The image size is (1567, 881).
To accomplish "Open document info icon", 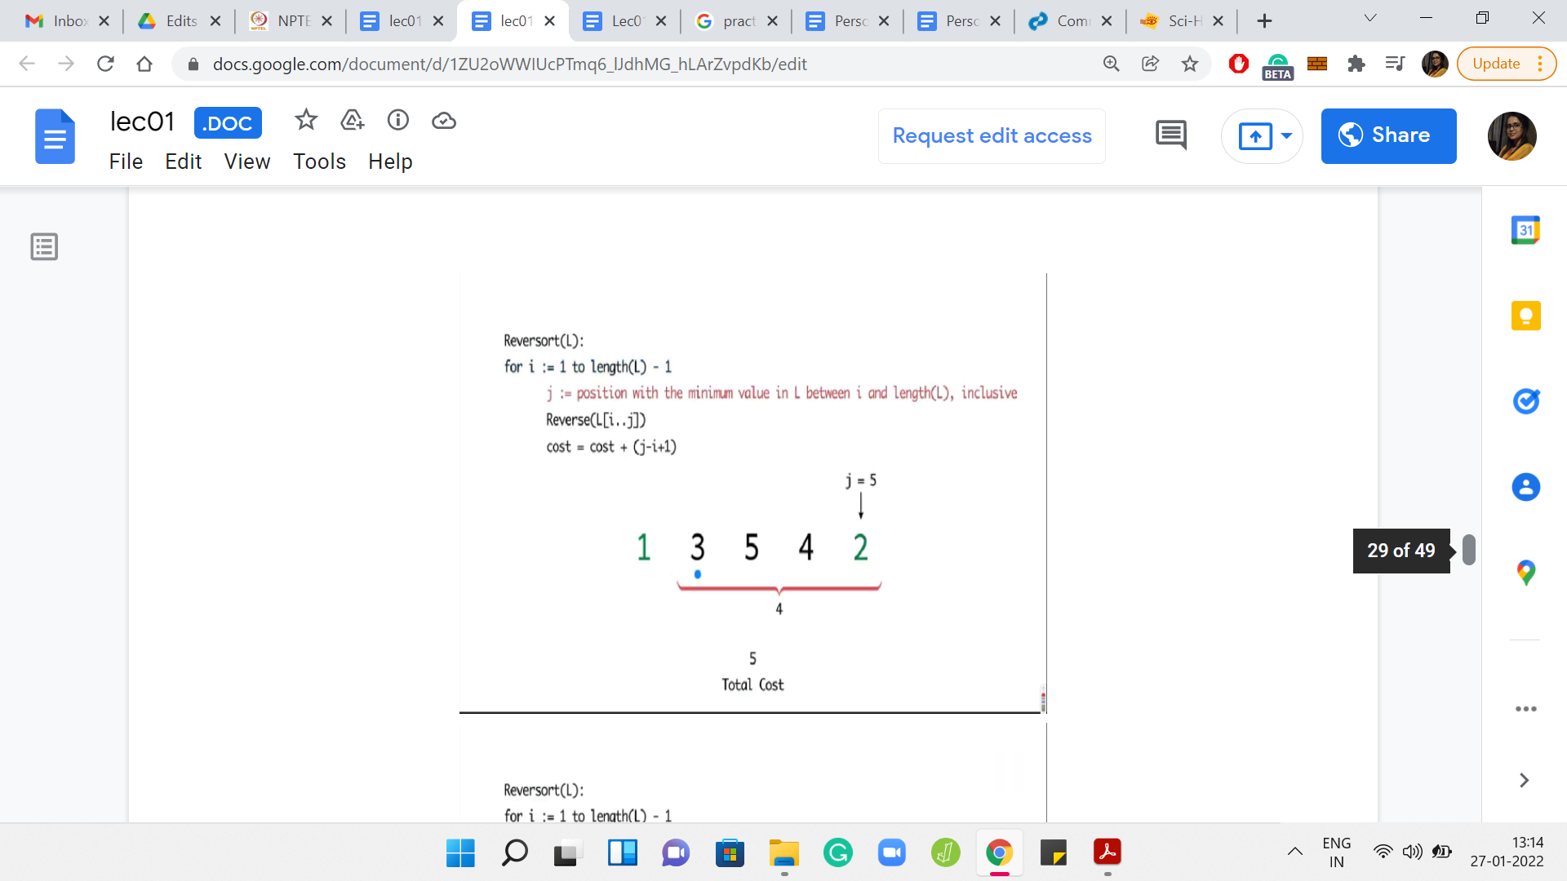I will 397,121.
